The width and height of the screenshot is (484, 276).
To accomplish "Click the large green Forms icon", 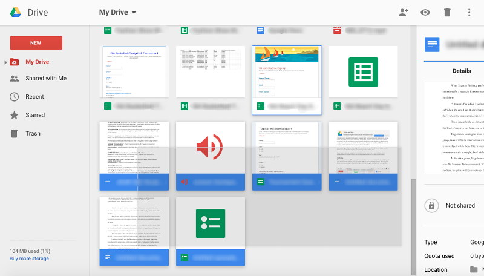I will [211, 223].
